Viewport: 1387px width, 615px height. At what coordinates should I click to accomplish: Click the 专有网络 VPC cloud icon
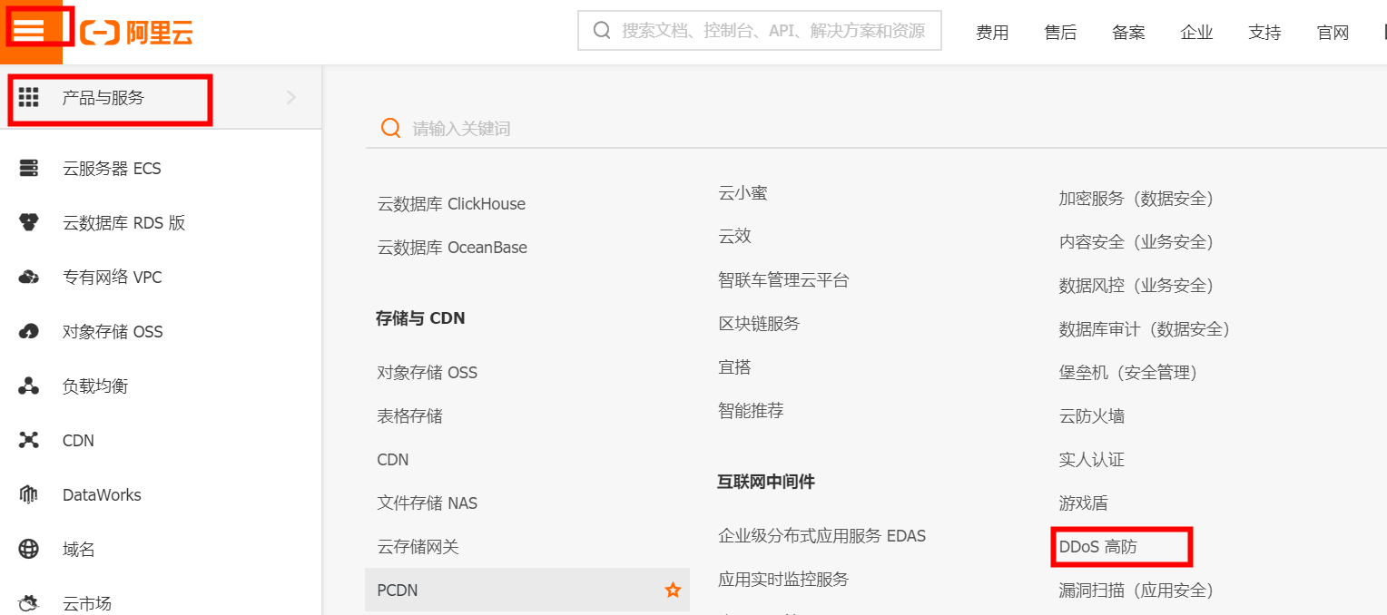(x=29, y=277)
